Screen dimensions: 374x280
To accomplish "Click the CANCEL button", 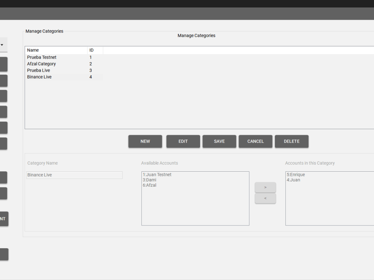I will (x=255, y=141).
